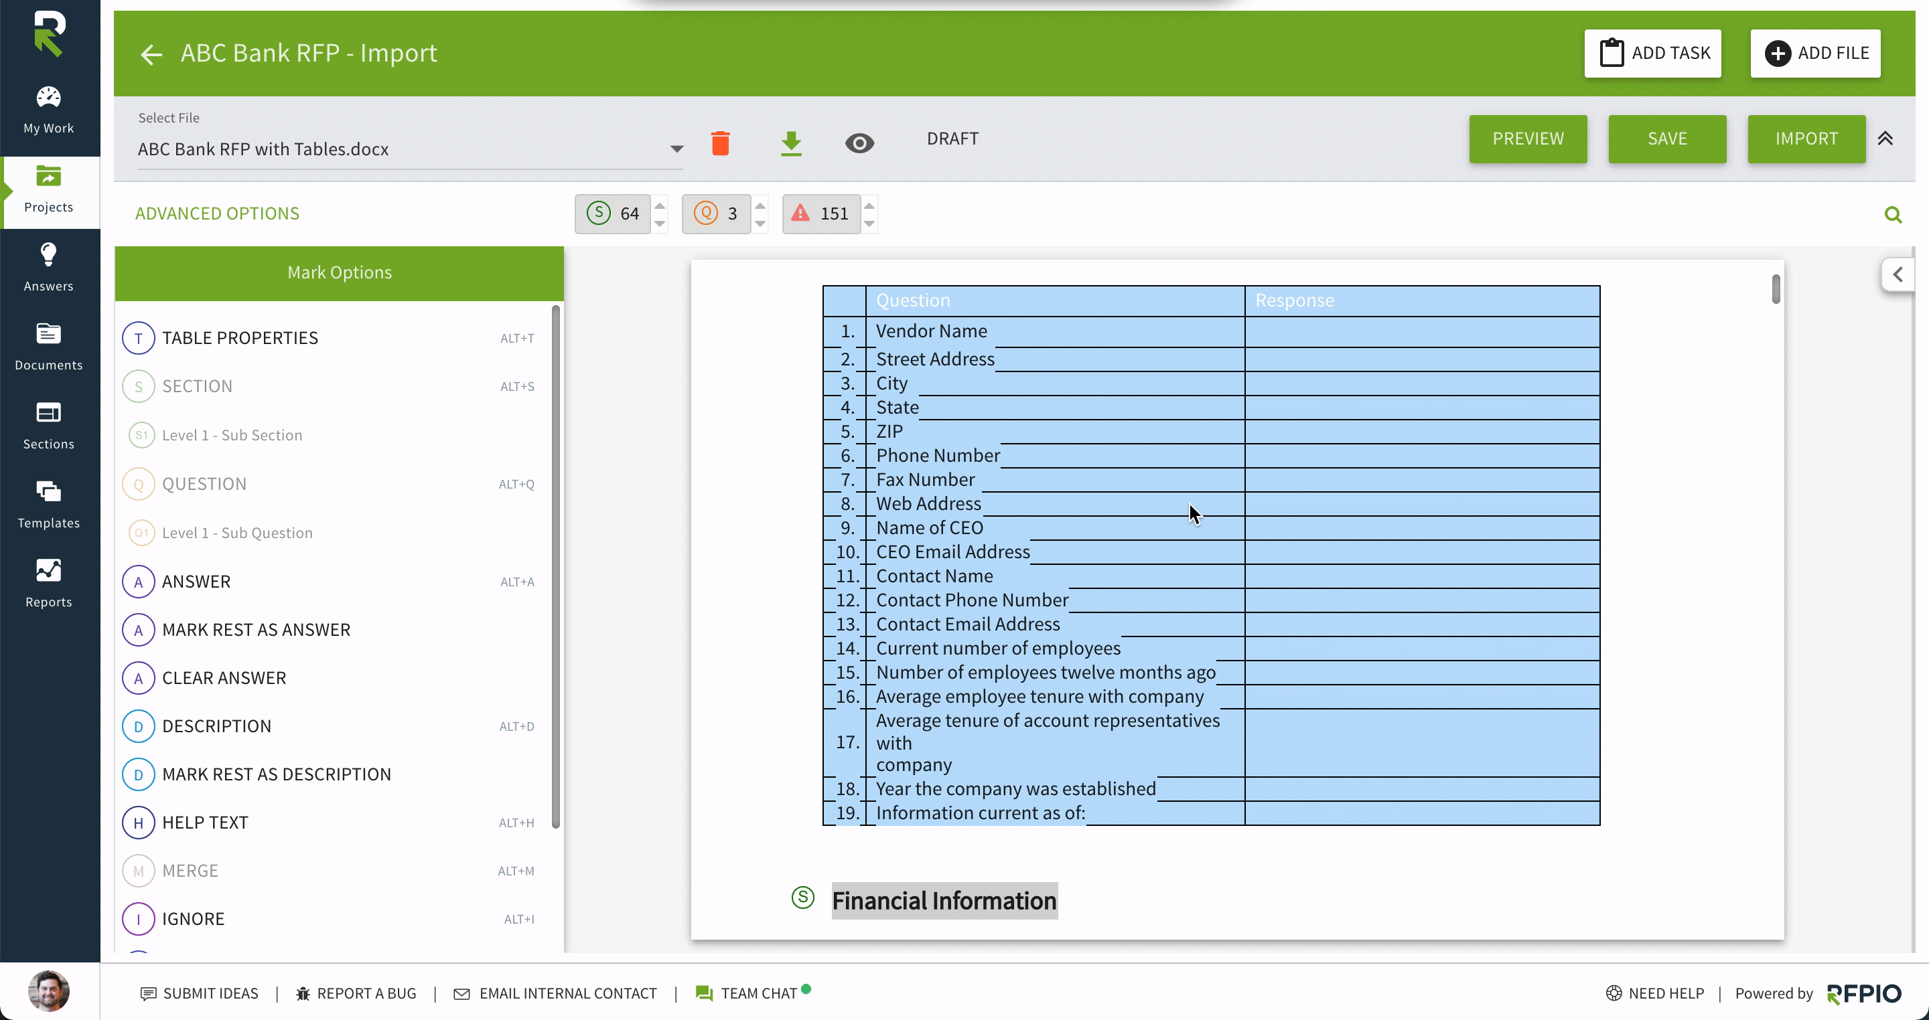Click the RFPIO logo icon in sidebar
Screen dimensions: 1929x1020
pos(50,33)
